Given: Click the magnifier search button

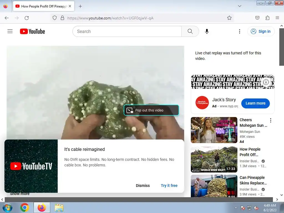Looking at the screenshot, I should pyautogui.click(x=190, y=31).
